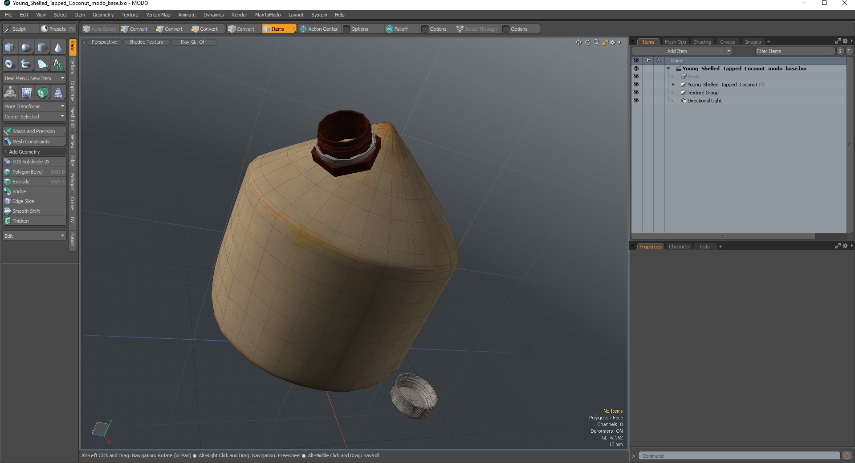The image size is (855, 463).
Task: Select the cylinder primitive tool
Action: click(42, 48)
